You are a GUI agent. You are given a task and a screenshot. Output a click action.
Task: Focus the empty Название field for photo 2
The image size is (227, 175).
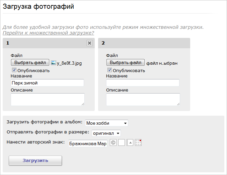click(x=143, y=83)
